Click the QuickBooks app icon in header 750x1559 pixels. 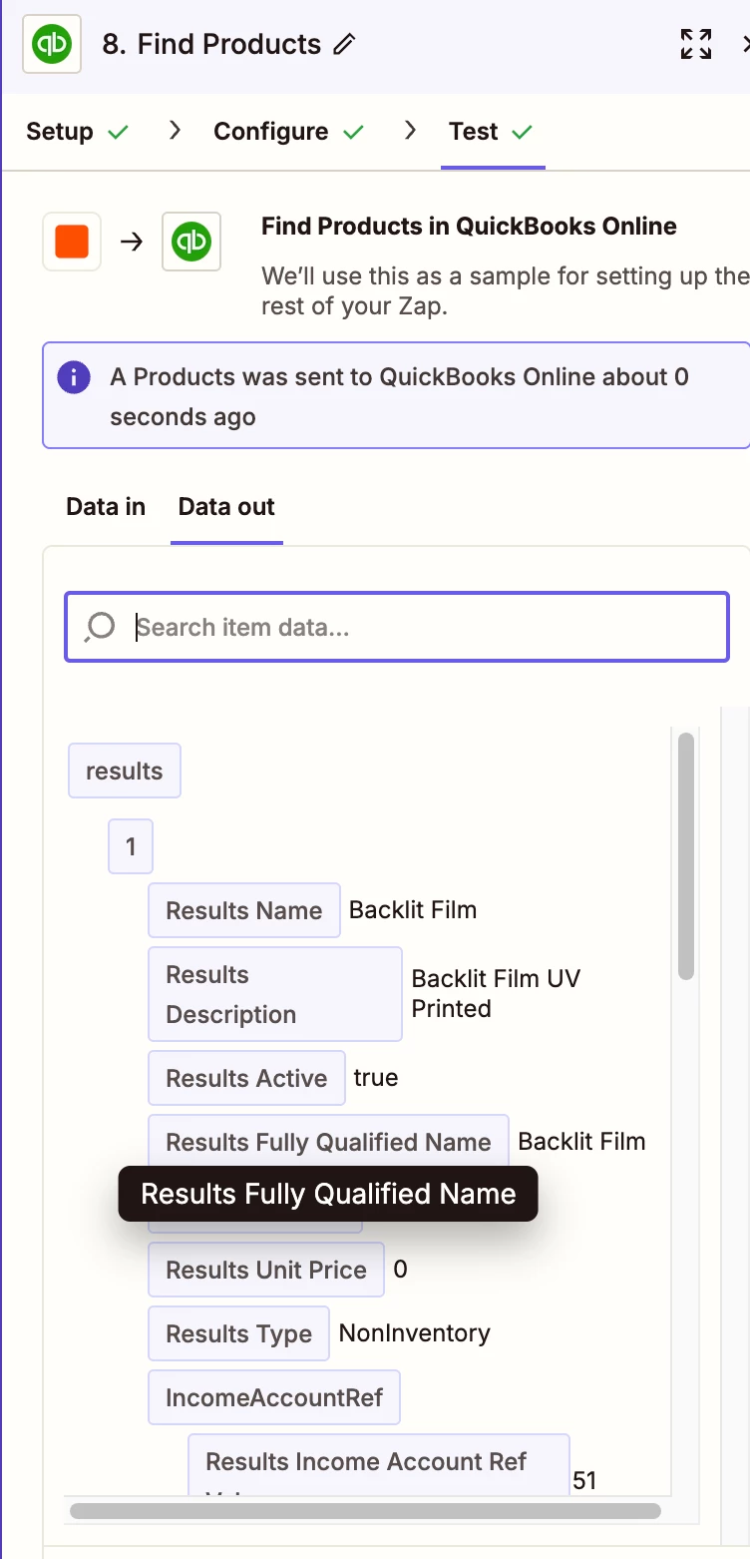coord(52,44)
